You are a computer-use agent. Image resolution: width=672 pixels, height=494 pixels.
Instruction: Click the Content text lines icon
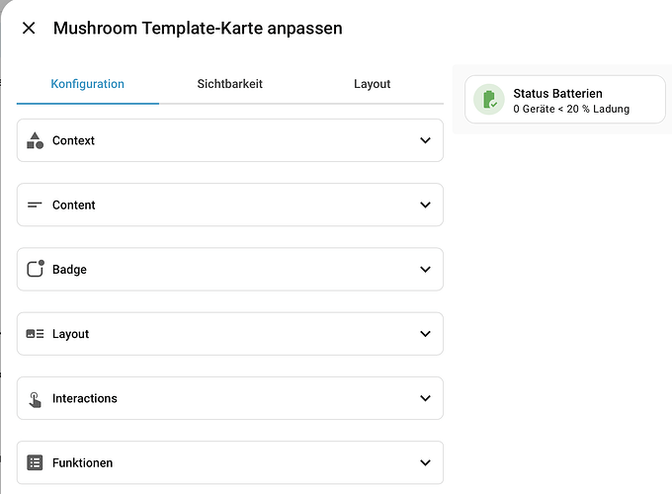35,205
